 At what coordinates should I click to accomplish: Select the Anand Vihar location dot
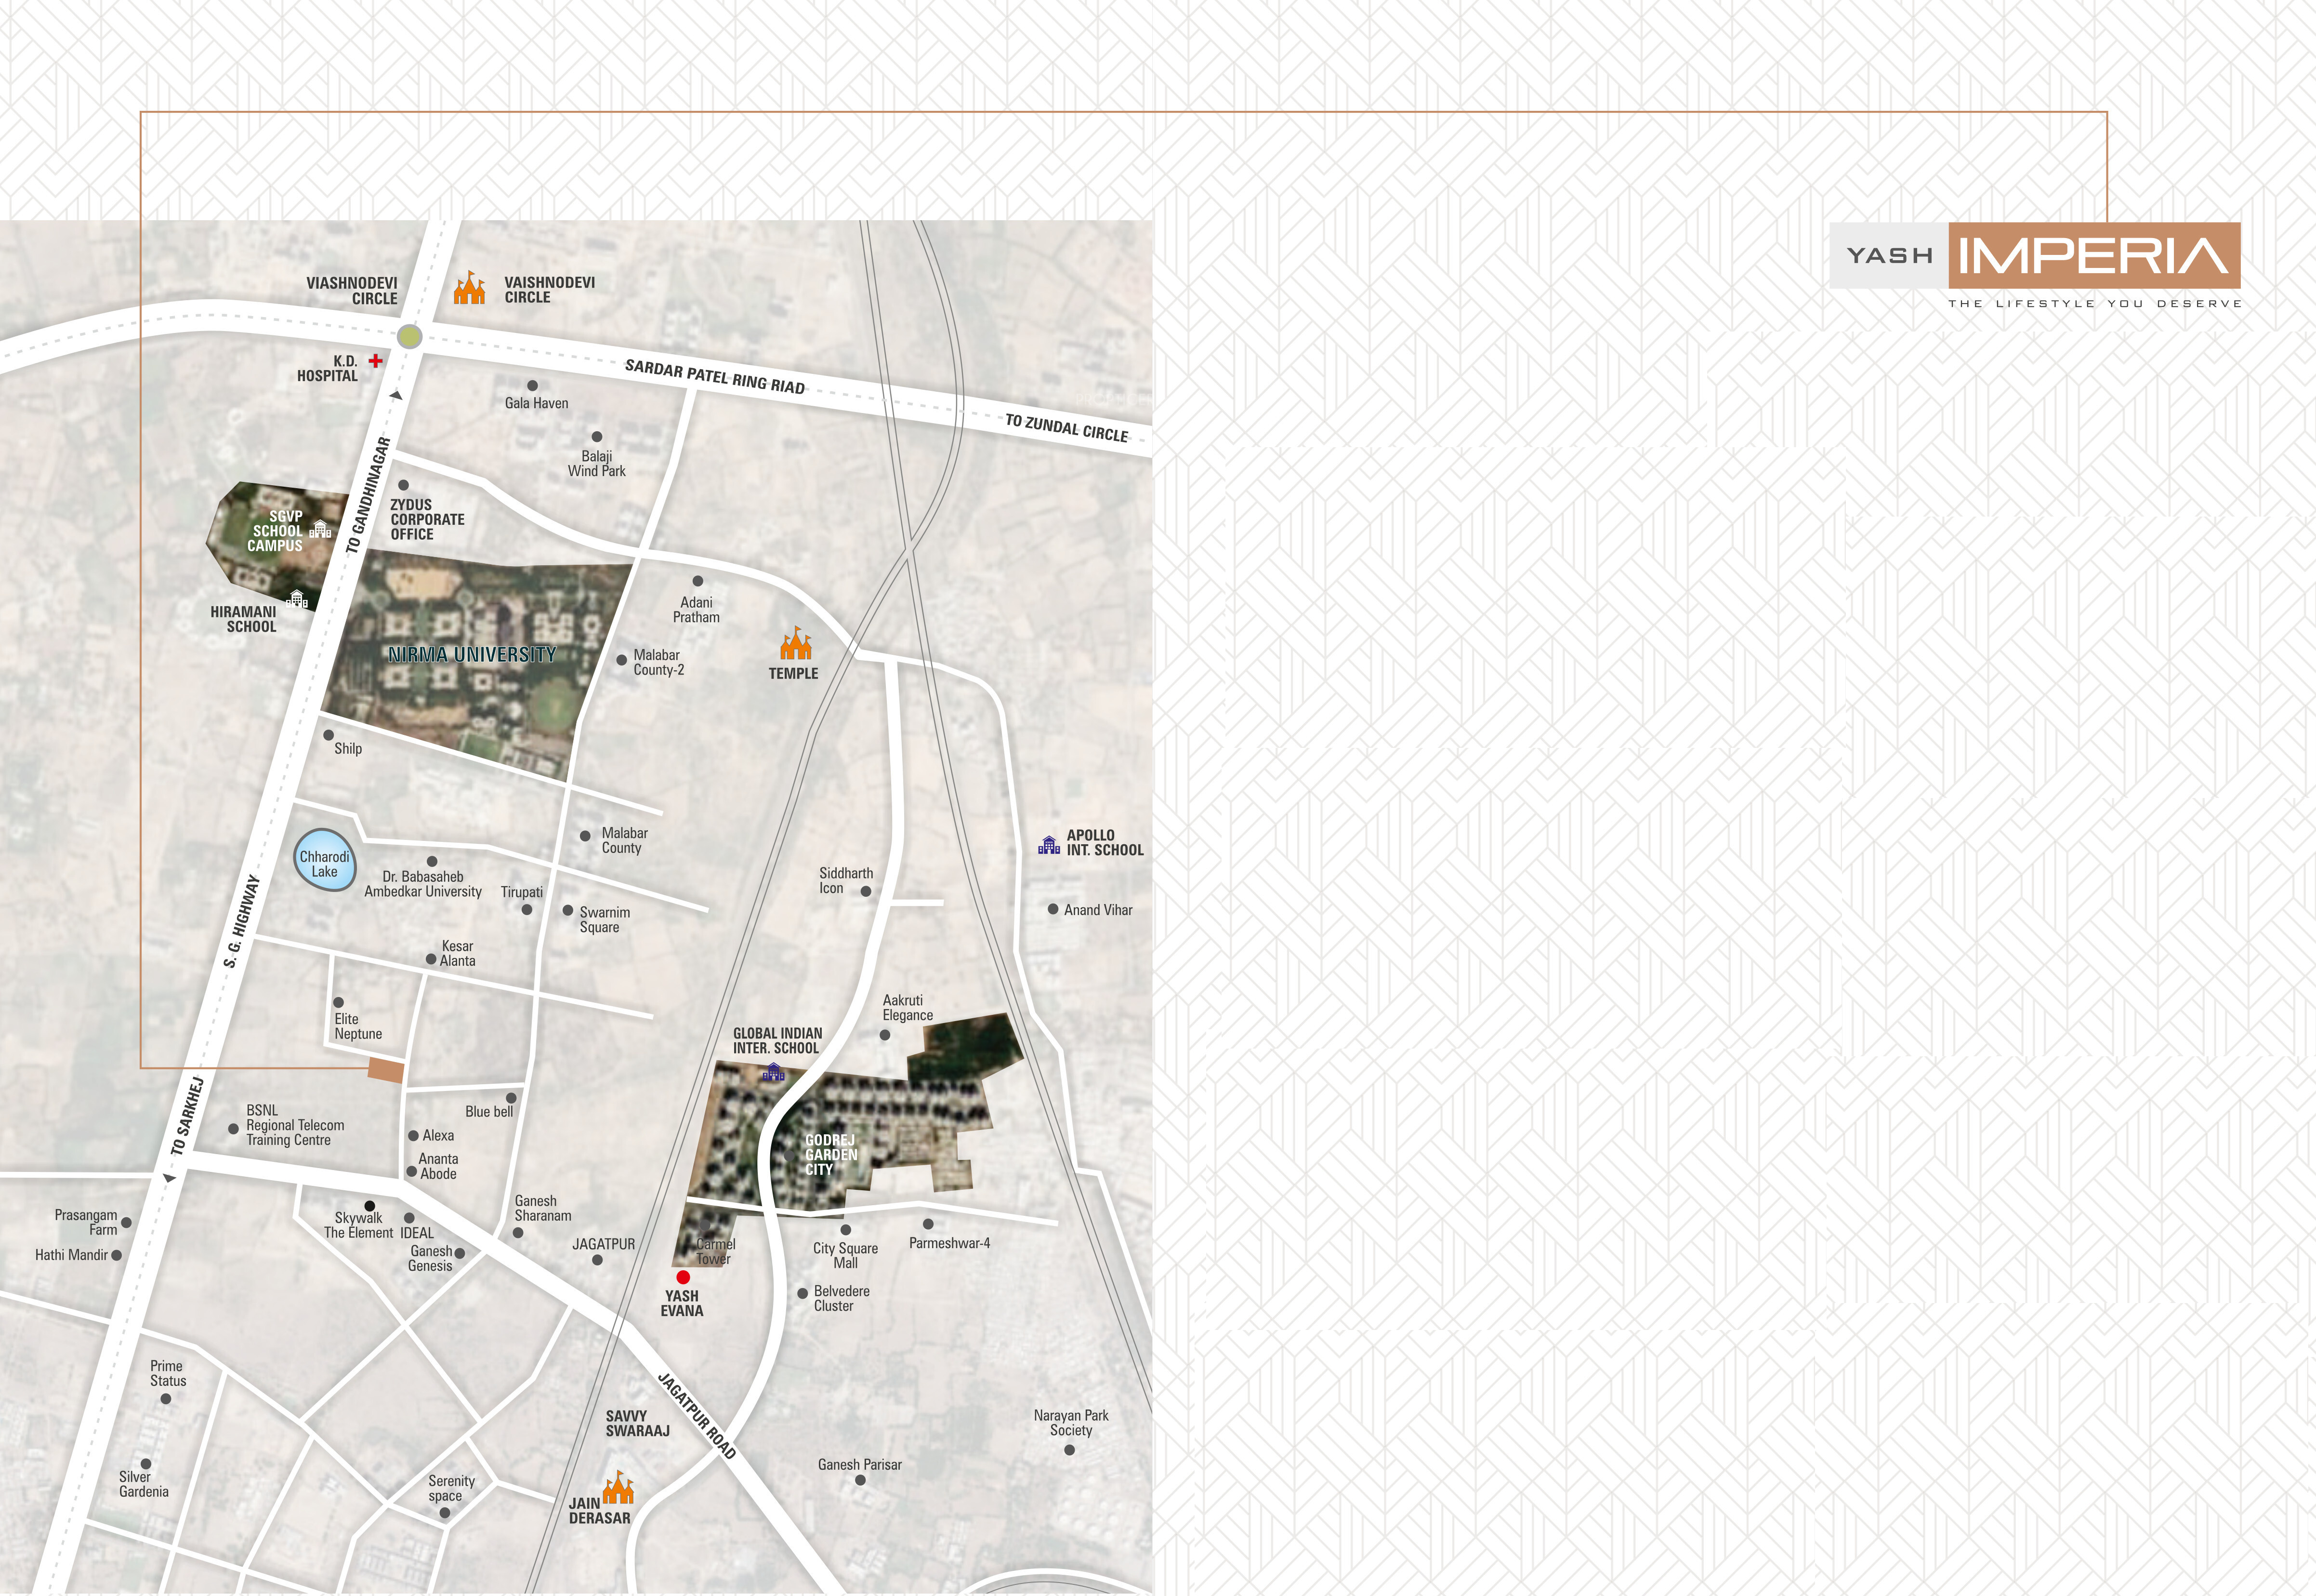1053,909
